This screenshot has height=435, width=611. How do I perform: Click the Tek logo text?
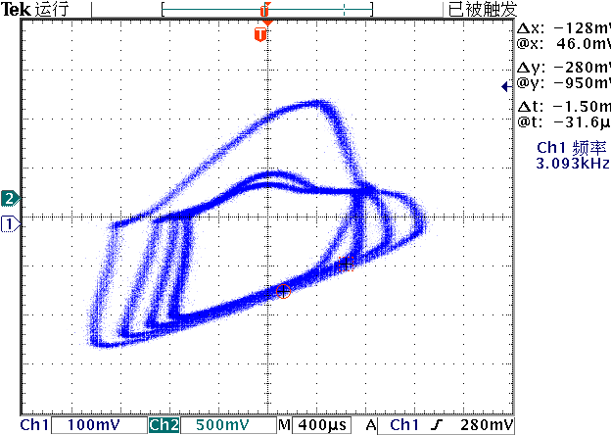[16, 10]
